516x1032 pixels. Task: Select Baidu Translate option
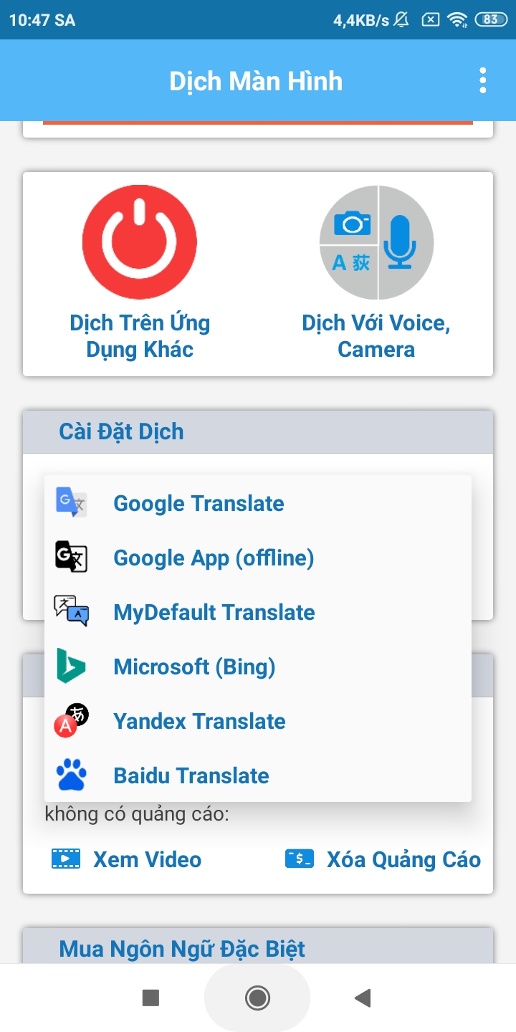click(x=191, y=775)
